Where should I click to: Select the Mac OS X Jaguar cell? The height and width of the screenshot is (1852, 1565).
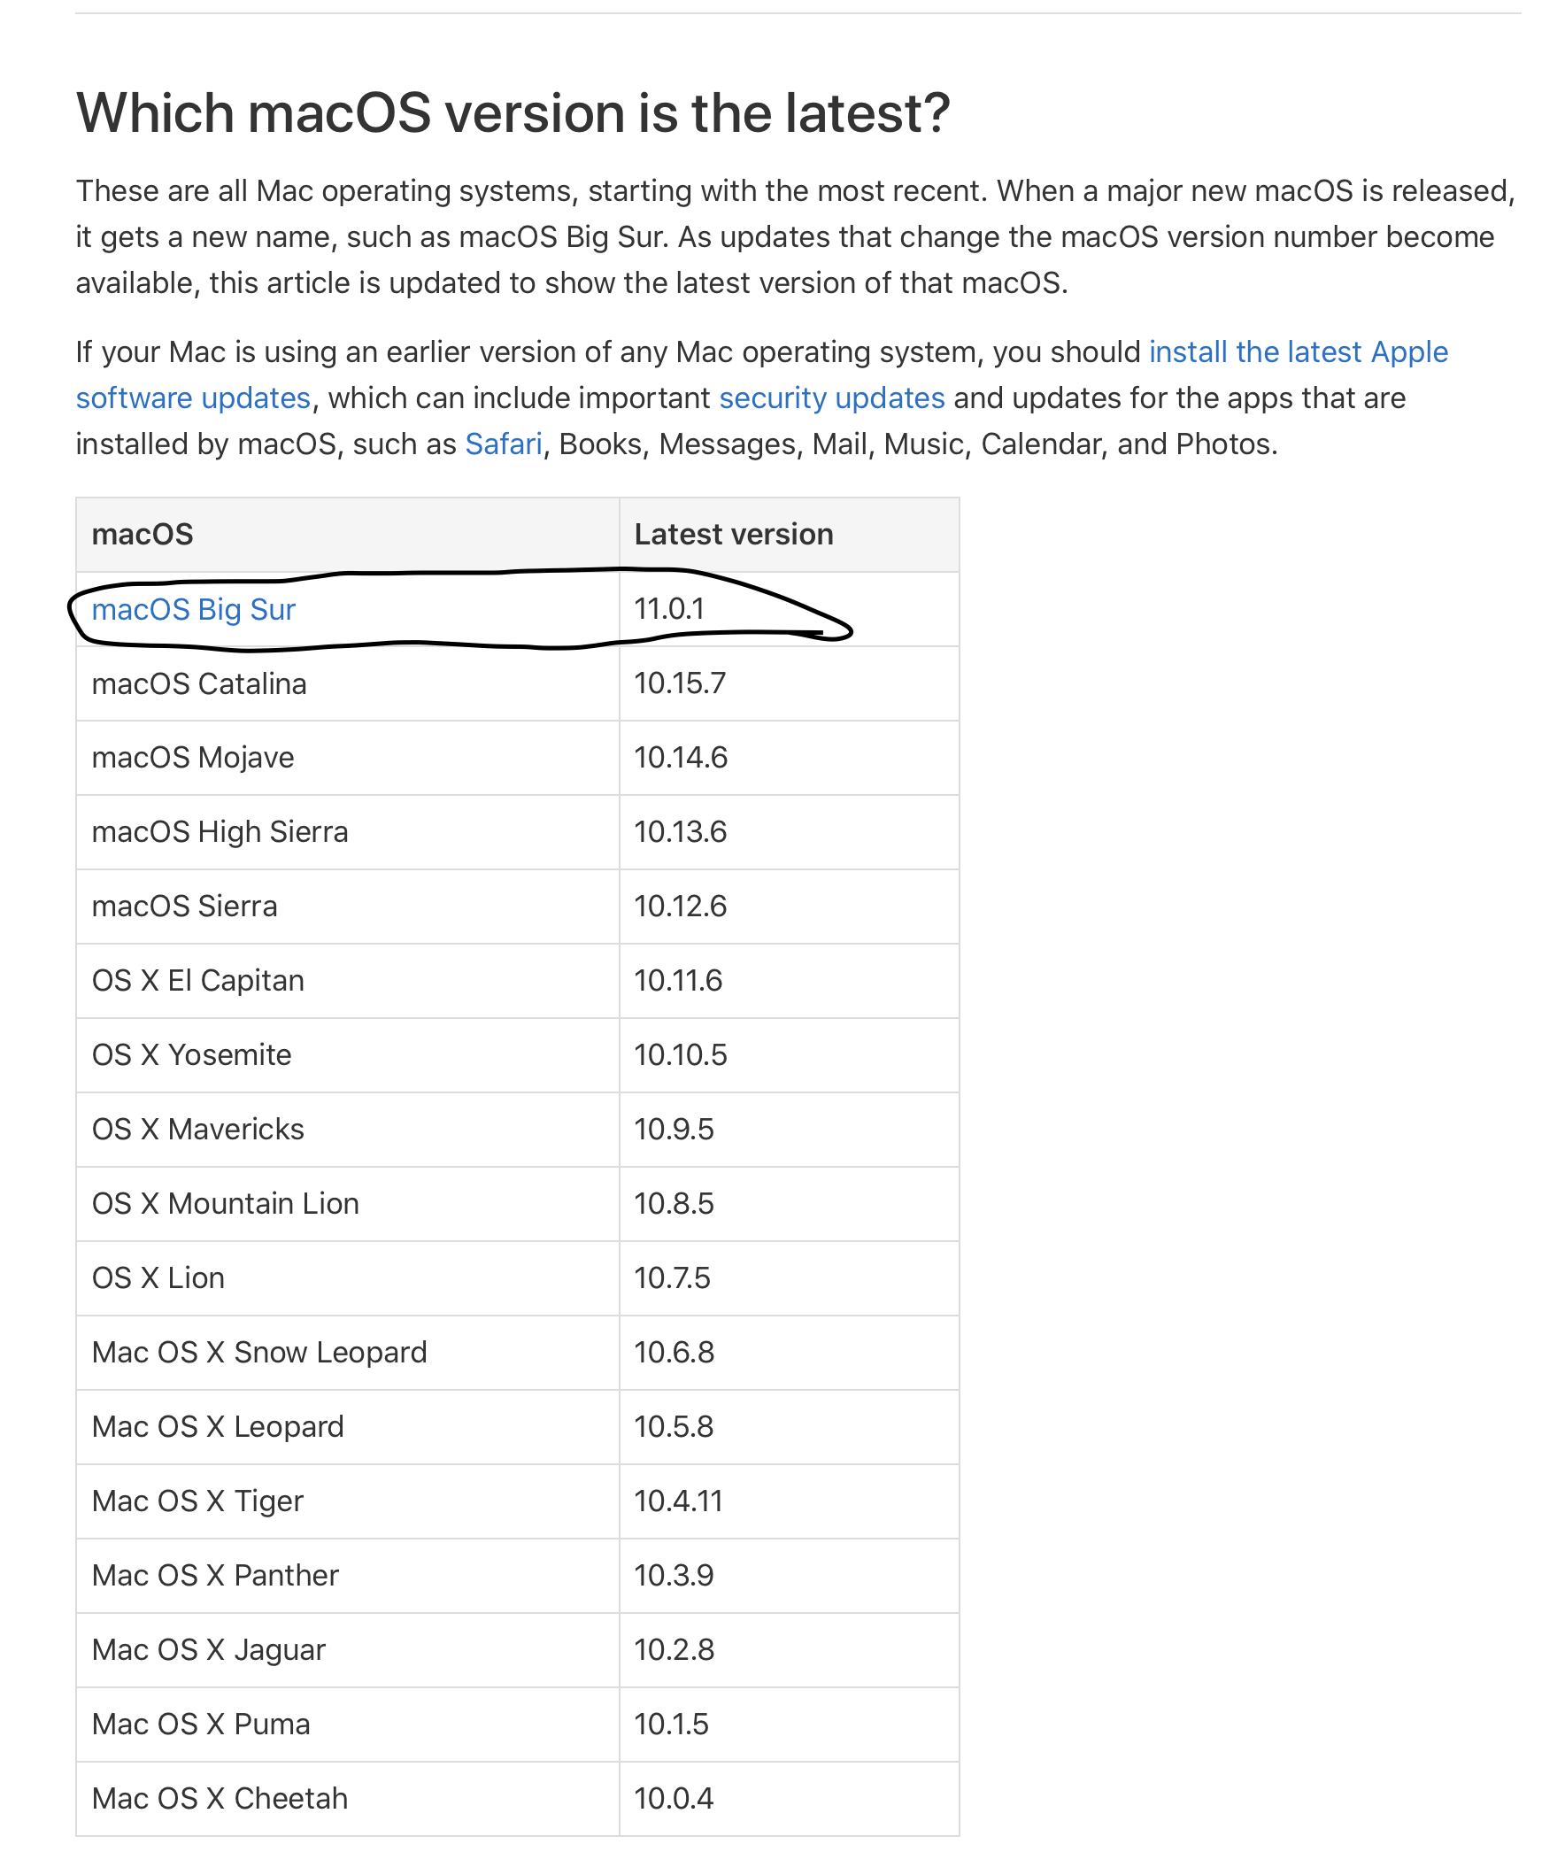[348, 1649]
